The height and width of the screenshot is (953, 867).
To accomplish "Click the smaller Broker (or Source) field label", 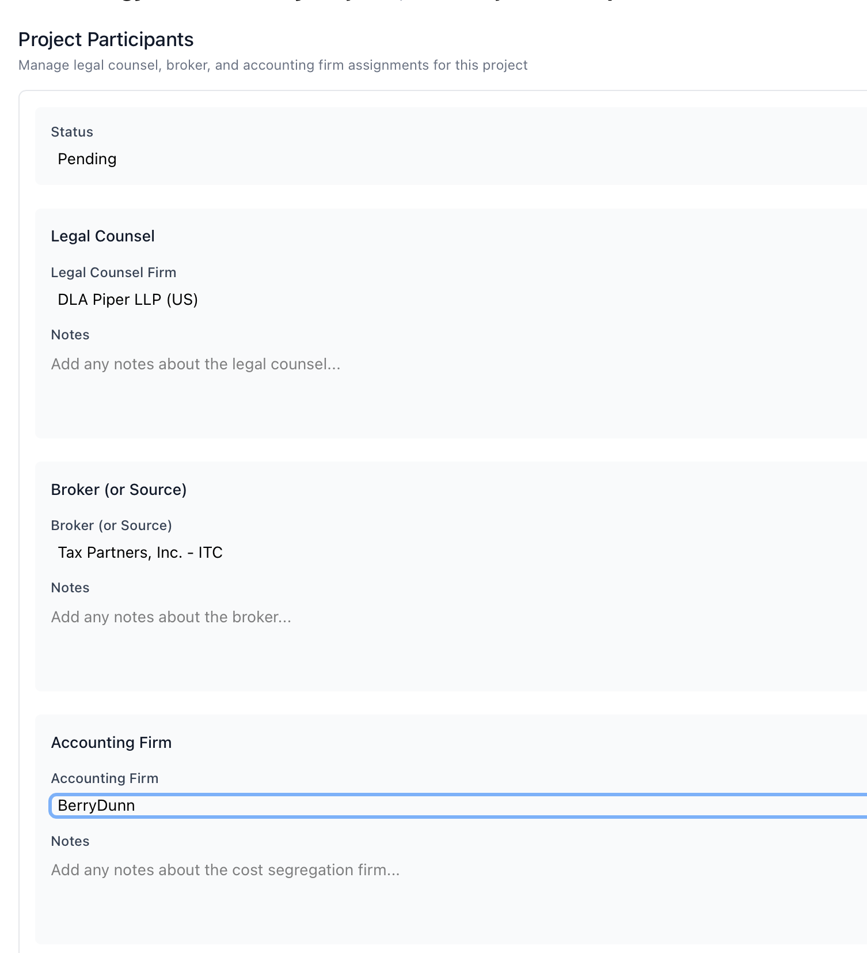I will click(111, 525).
